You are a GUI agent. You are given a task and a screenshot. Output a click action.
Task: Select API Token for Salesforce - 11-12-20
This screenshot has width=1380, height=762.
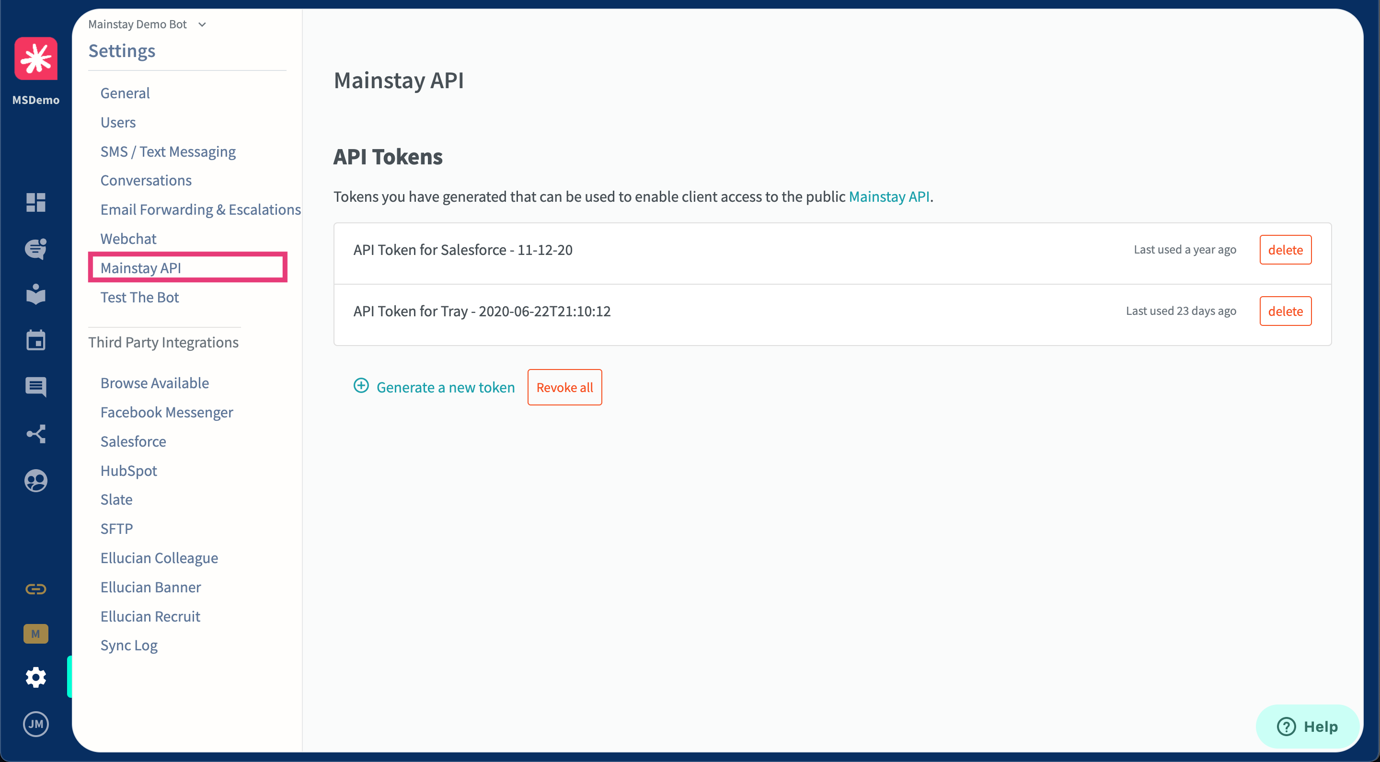tap(463, 250)
